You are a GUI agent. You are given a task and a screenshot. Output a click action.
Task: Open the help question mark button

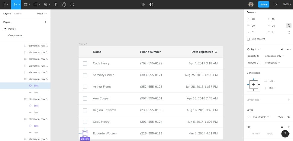pos(285,134)
